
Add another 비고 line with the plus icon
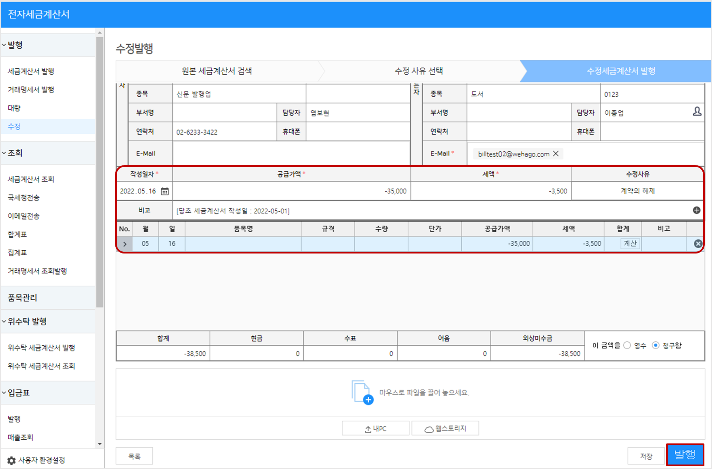(696, 210)
